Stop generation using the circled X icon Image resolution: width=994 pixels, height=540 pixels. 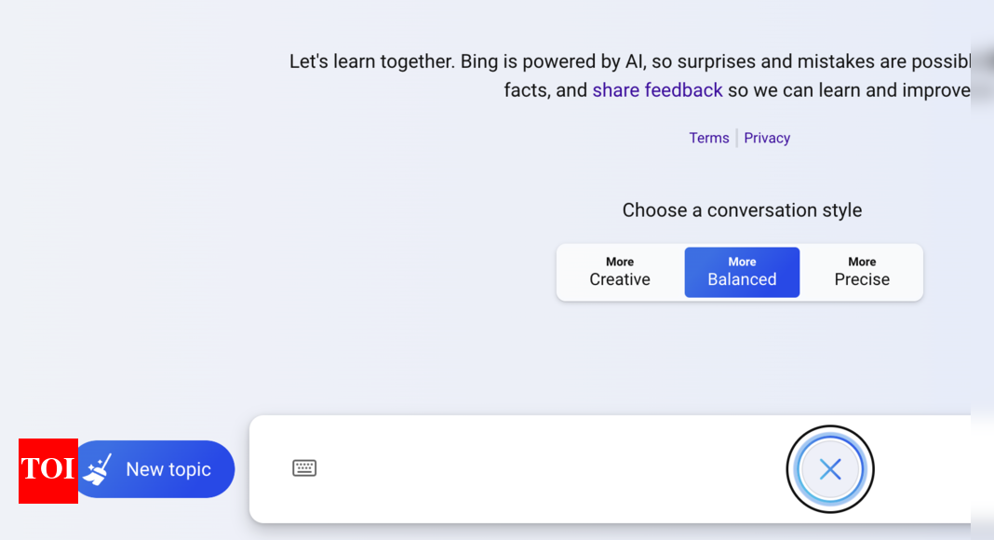tap(829, 469)
